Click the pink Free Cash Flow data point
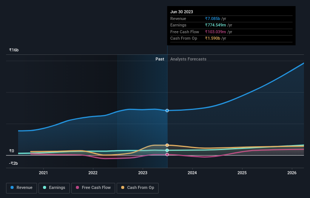This screenshot has width=310, height=198. (x=167, y=155)
